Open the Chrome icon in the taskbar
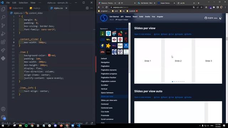Screen dimensions: 228x128 (x=32, y=126)
